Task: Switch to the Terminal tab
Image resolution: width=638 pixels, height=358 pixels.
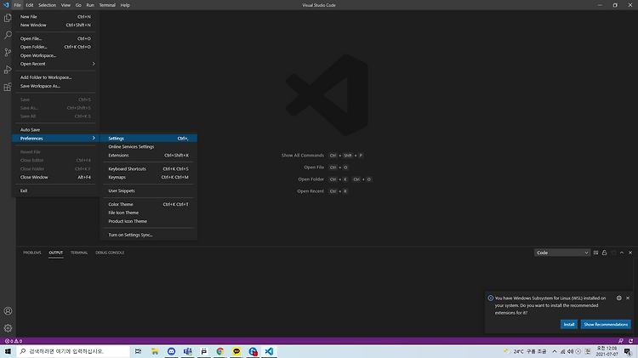Action: coord(79,253)
